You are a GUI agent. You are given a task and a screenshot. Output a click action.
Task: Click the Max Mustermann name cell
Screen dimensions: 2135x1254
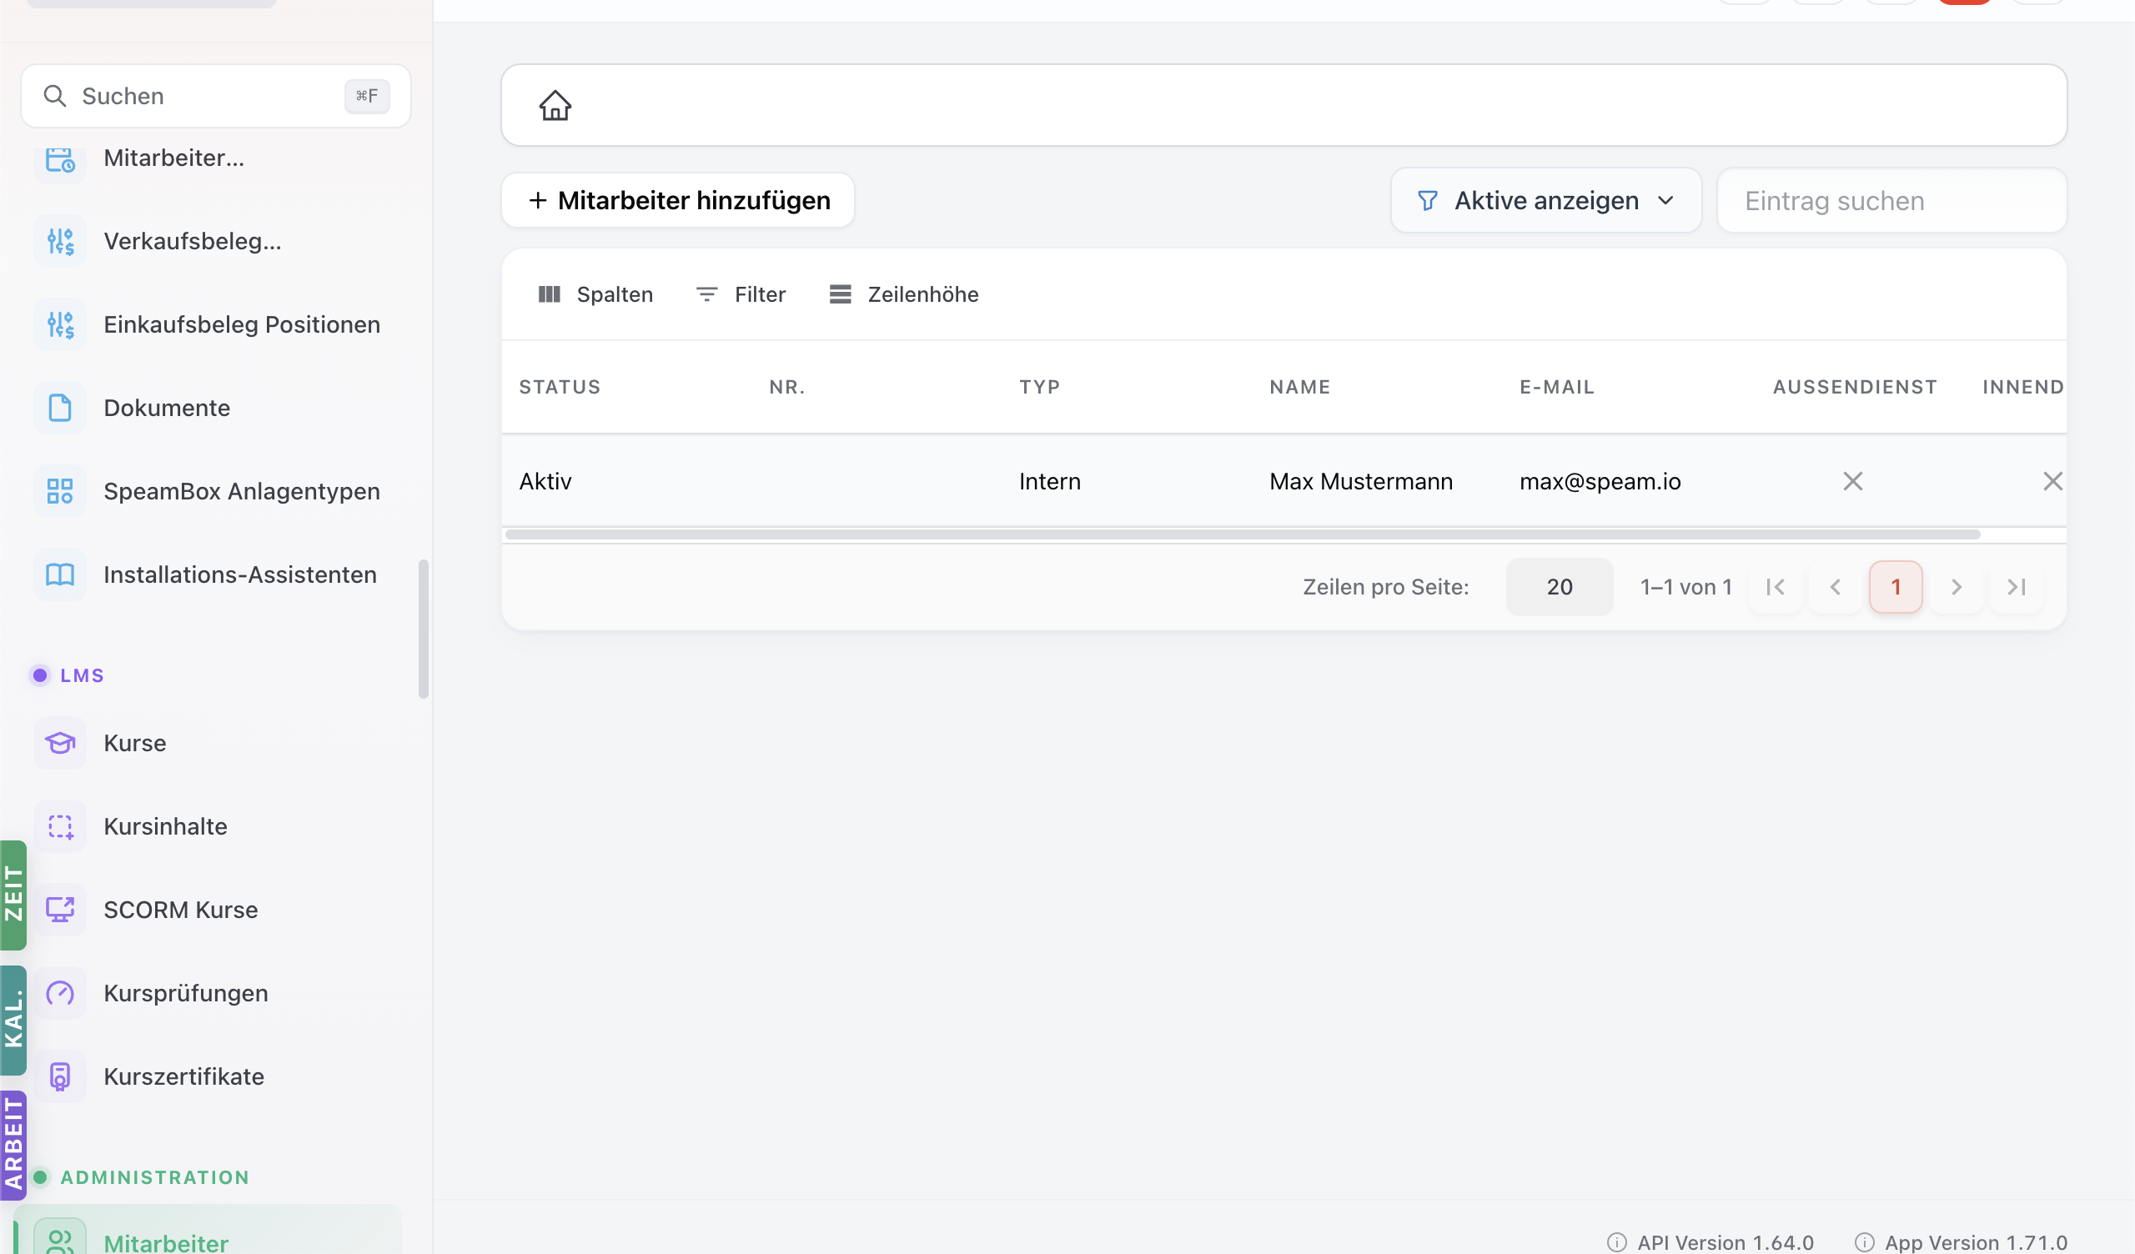1360,481
